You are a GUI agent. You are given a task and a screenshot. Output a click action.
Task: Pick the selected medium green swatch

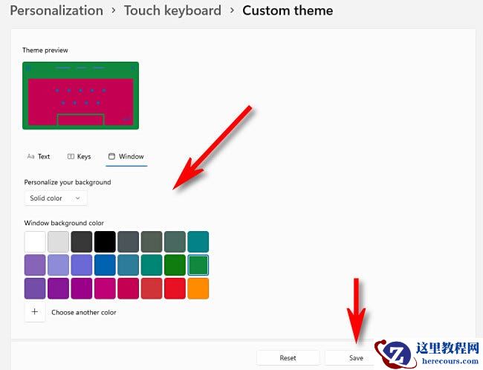click(x=198, y=265)
